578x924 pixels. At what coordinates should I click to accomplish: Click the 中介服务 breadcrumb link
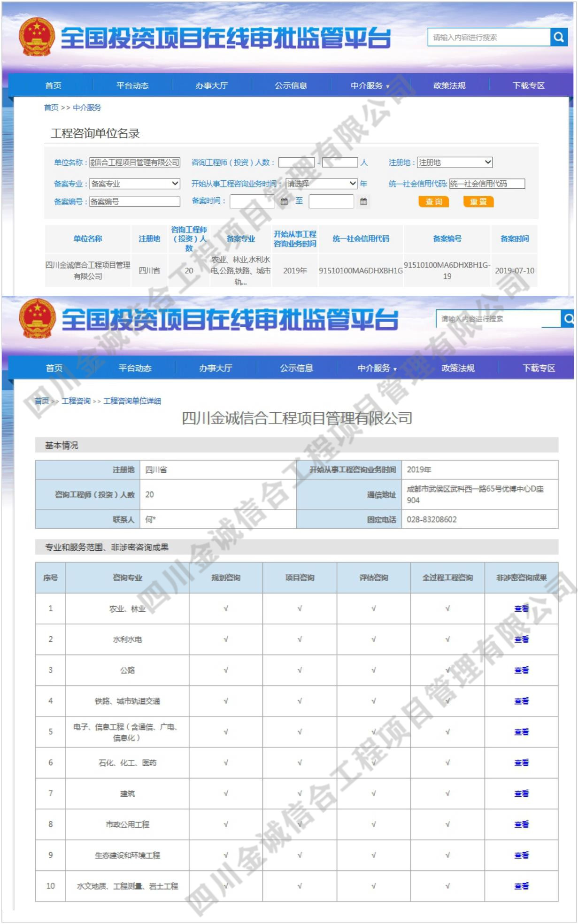pyautogui.click(x=87, y=108)
